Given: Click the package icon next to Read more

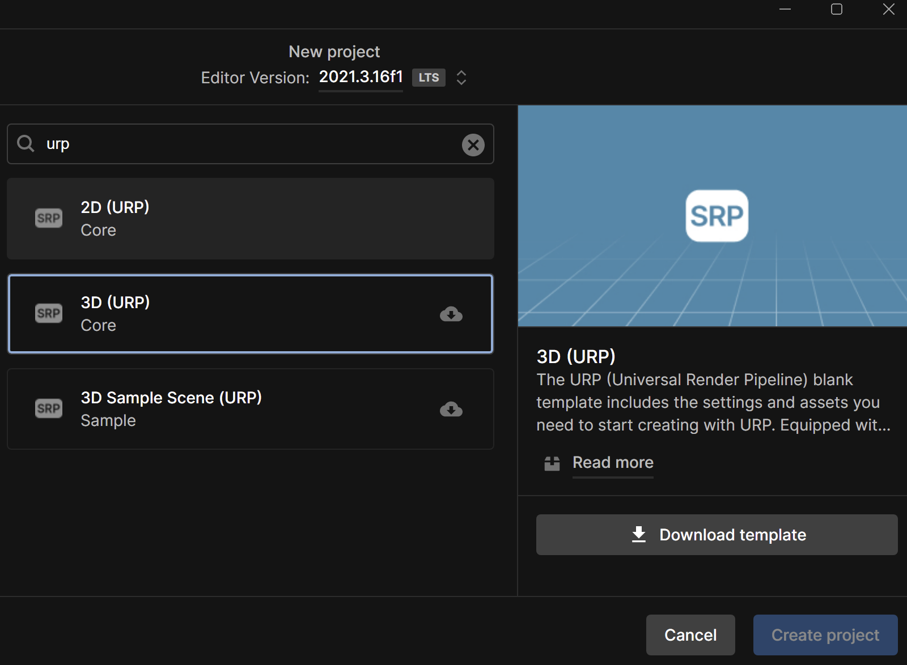Looking at the screenshot, I should (551, 463).
